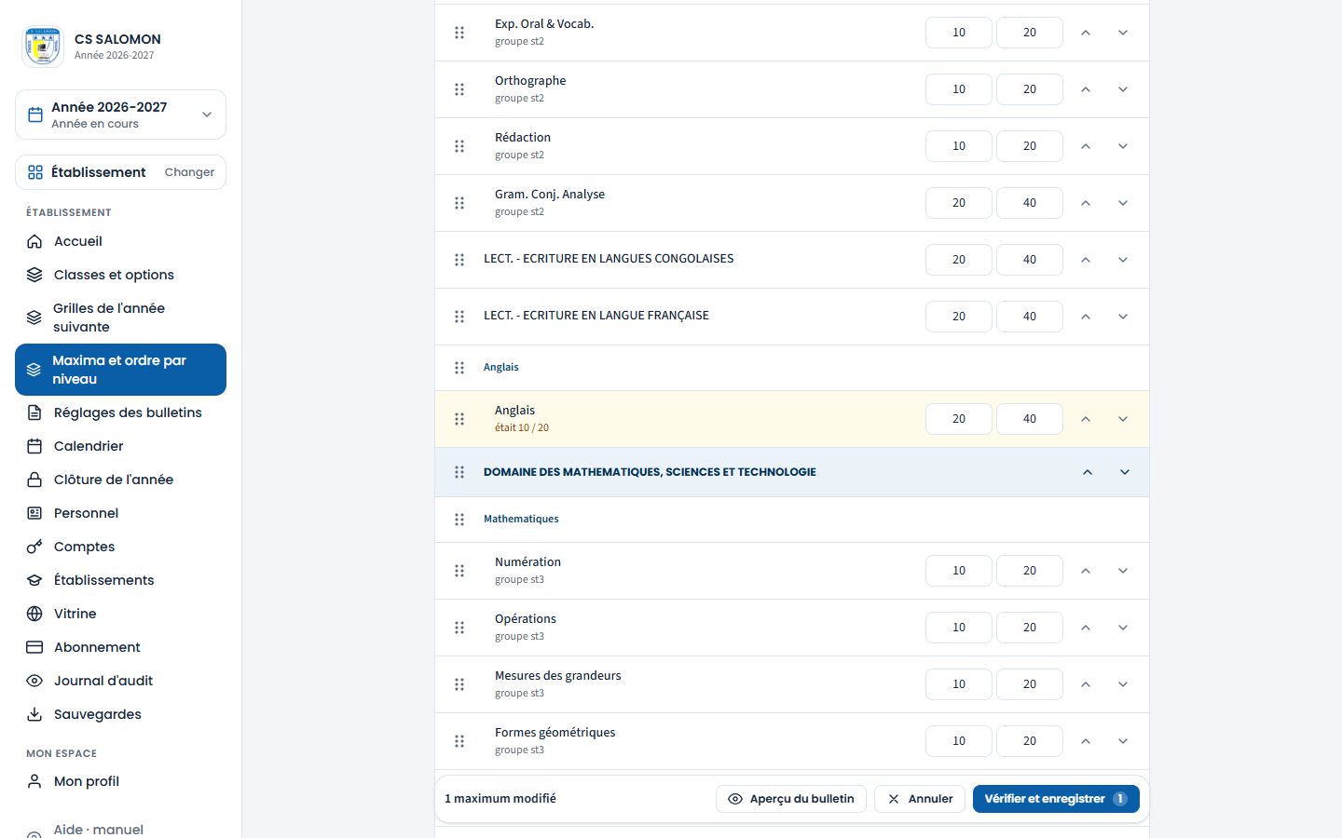Click the CS SALOMON school logo

(x=43, y=47)
